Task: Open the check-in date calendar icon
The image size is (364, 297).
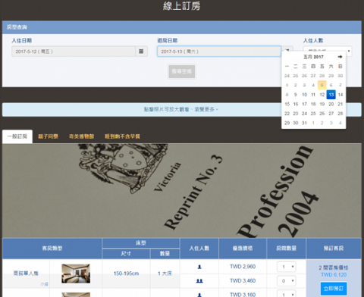Action: click(141, 52)
